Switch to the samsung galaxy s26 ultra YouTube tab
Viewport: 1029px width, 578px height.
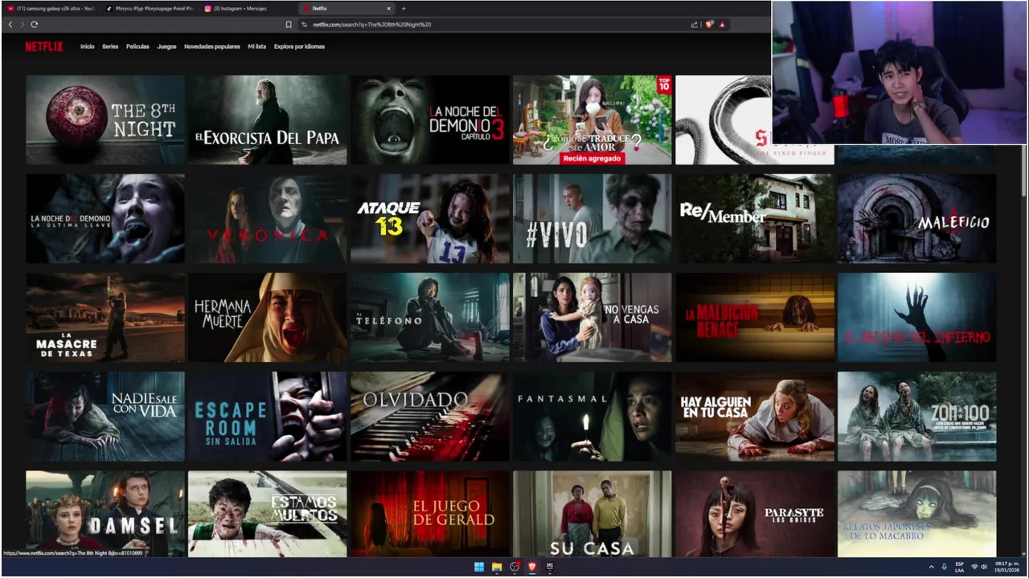point(51,9)
